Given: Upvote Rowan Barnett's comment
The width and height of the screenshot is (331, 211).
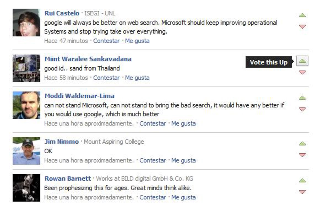Looking at the screenshot, I should click(x=302, y=181).
